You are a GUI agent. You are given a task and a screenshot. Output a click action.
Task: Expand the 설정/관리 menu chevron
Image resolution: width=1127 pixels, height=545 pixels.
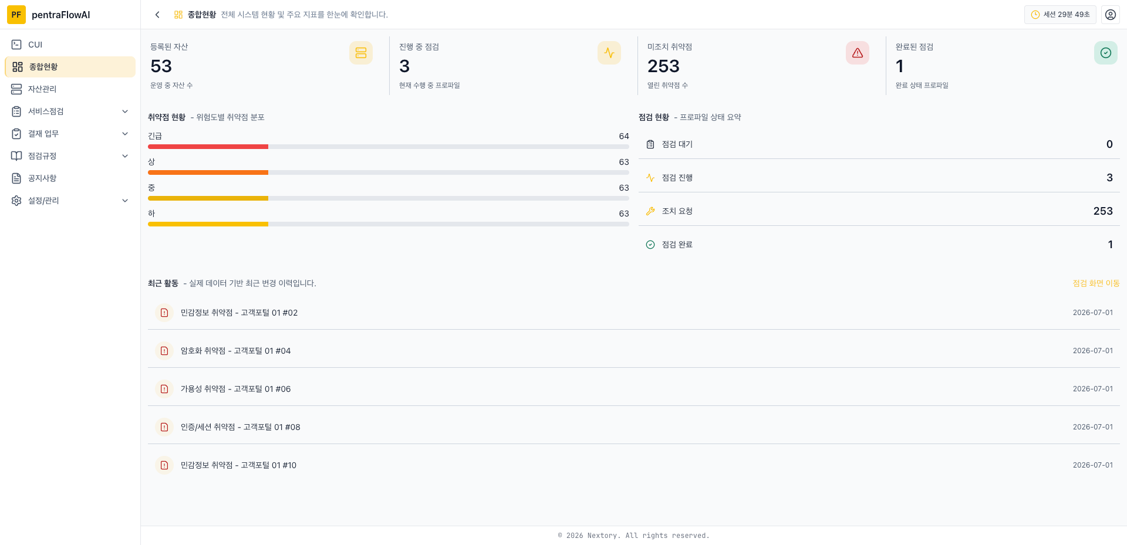tap(125, 201)
